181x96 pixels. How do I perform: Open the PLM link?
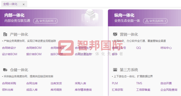tap(115, 83)
